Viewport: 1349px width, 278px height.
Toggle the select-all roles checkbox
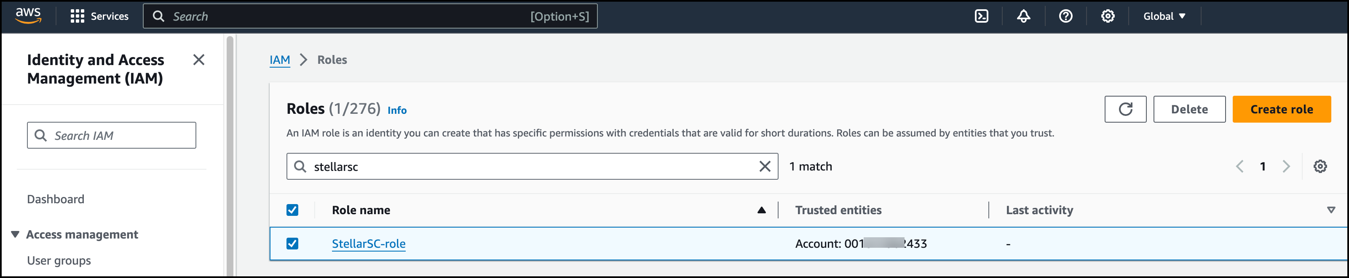(x=292, y=210)
